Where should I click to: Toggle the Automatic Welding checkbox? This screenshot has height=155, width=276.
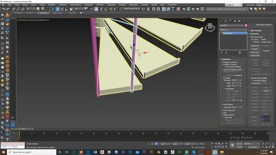[x=252, y=81]
